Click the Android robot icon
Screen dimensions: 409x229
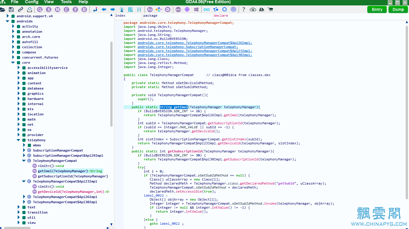tap(187, 9)
